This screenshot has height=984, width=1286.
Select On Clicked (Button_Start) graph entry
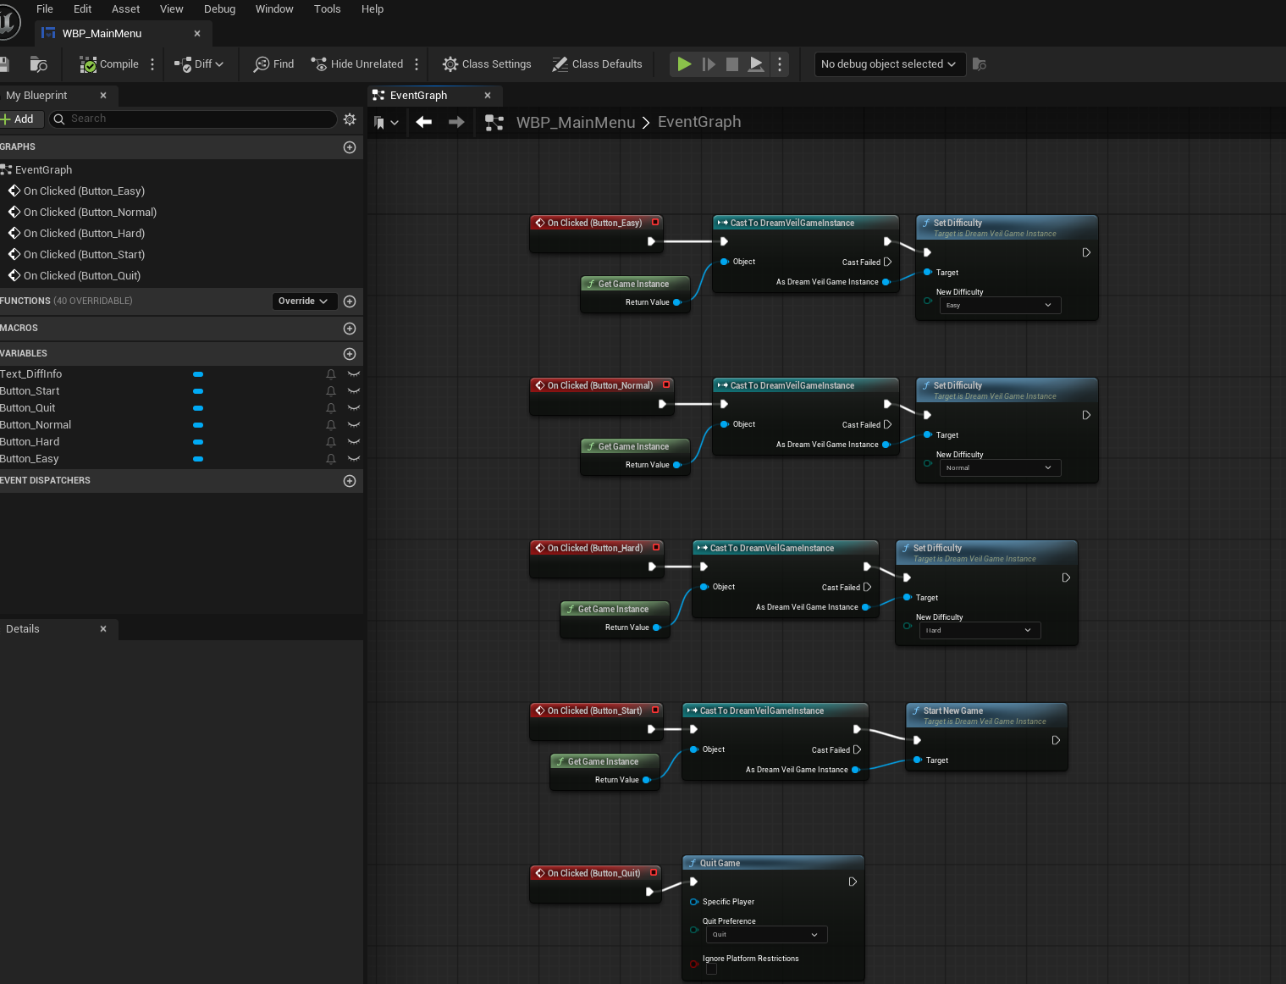pos(84,255)
